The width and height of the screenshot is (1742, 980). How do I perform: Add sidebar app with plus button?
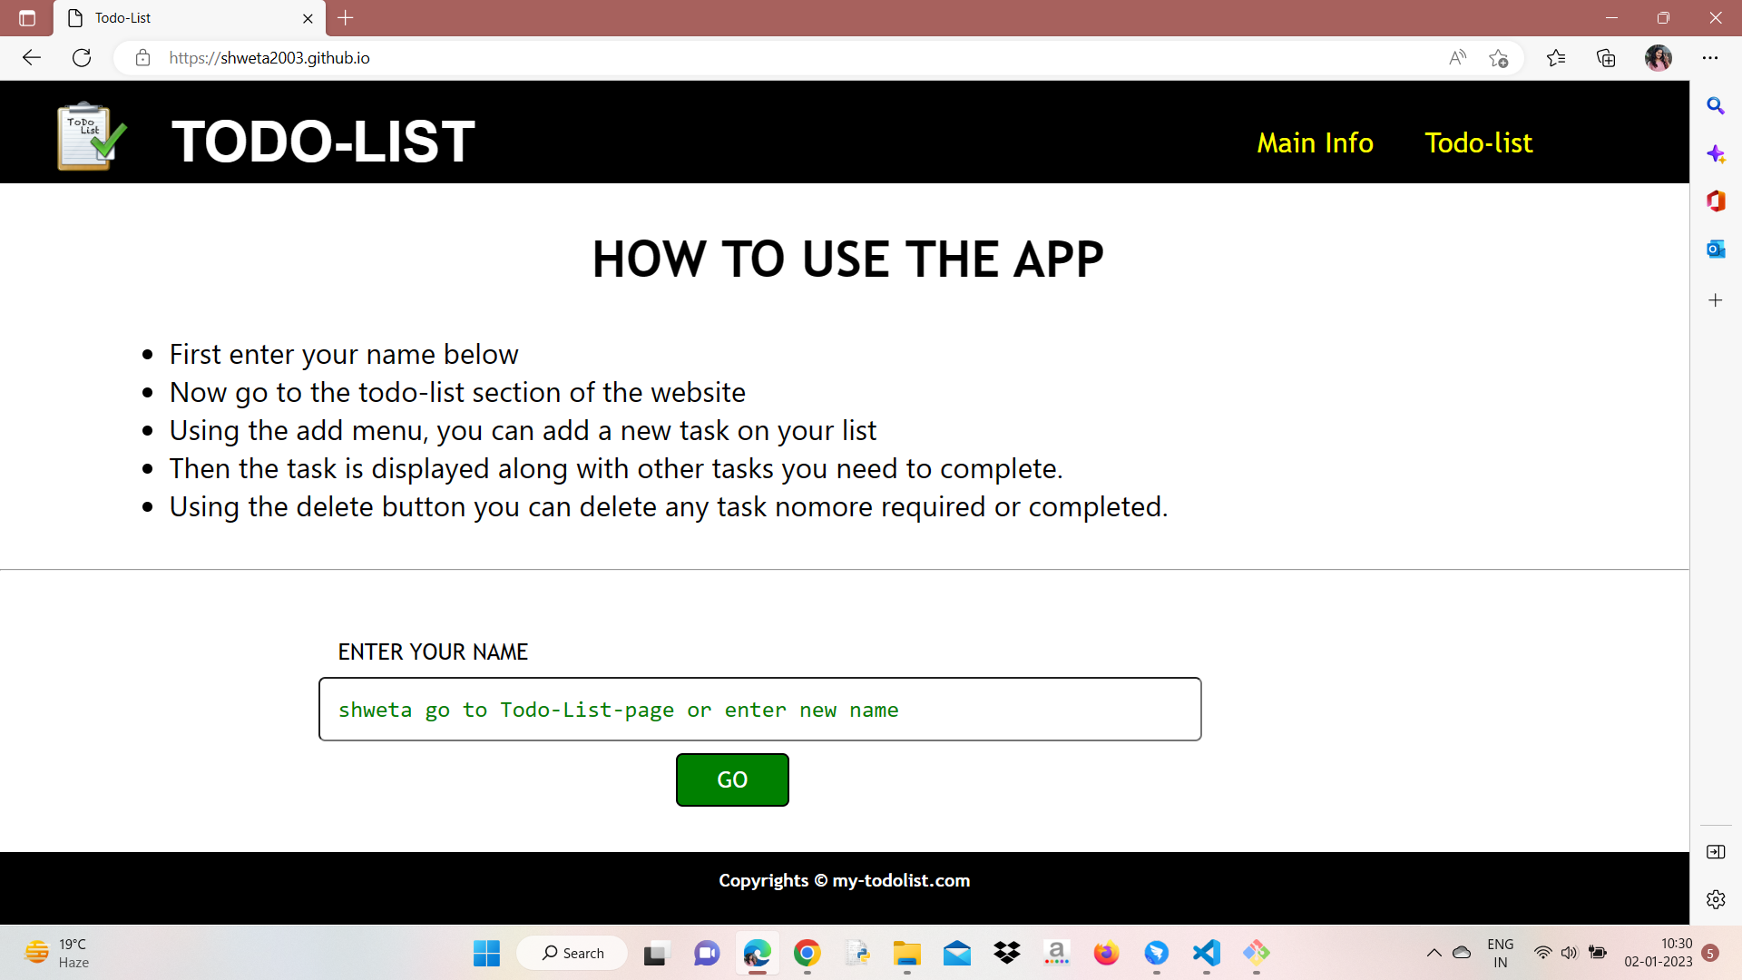[1715, 300]
